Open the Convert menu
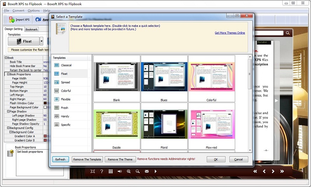 (18, 11)
